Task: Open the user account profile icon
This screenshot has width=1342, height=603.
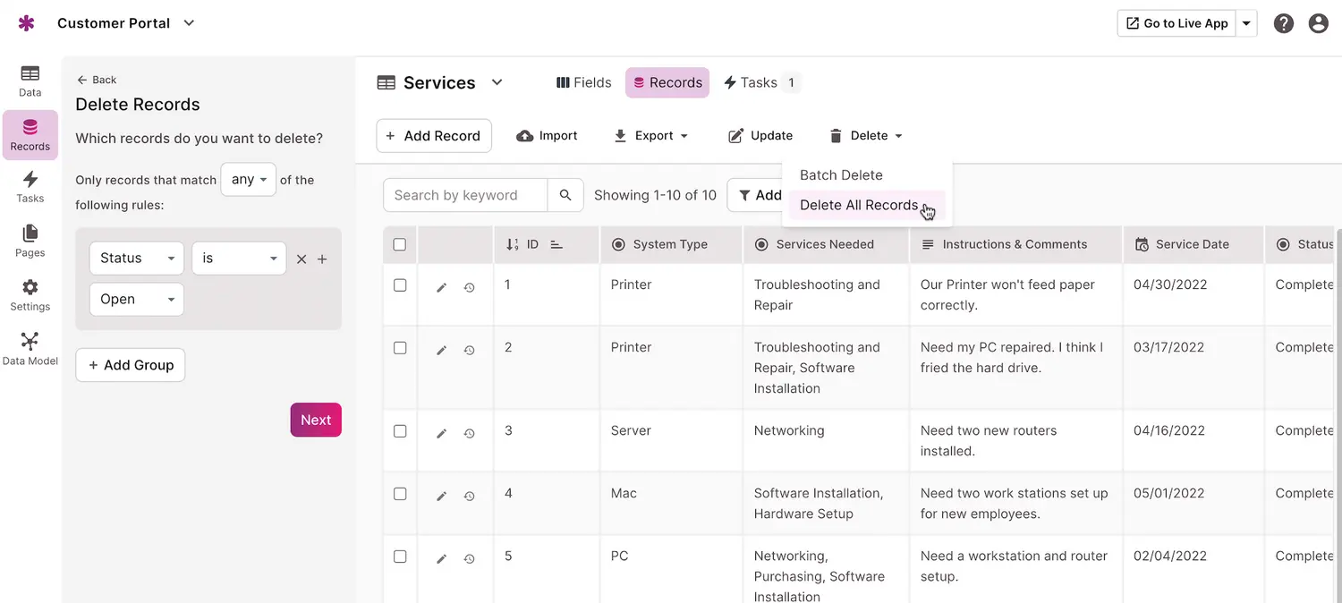Action: [1318, 23]
